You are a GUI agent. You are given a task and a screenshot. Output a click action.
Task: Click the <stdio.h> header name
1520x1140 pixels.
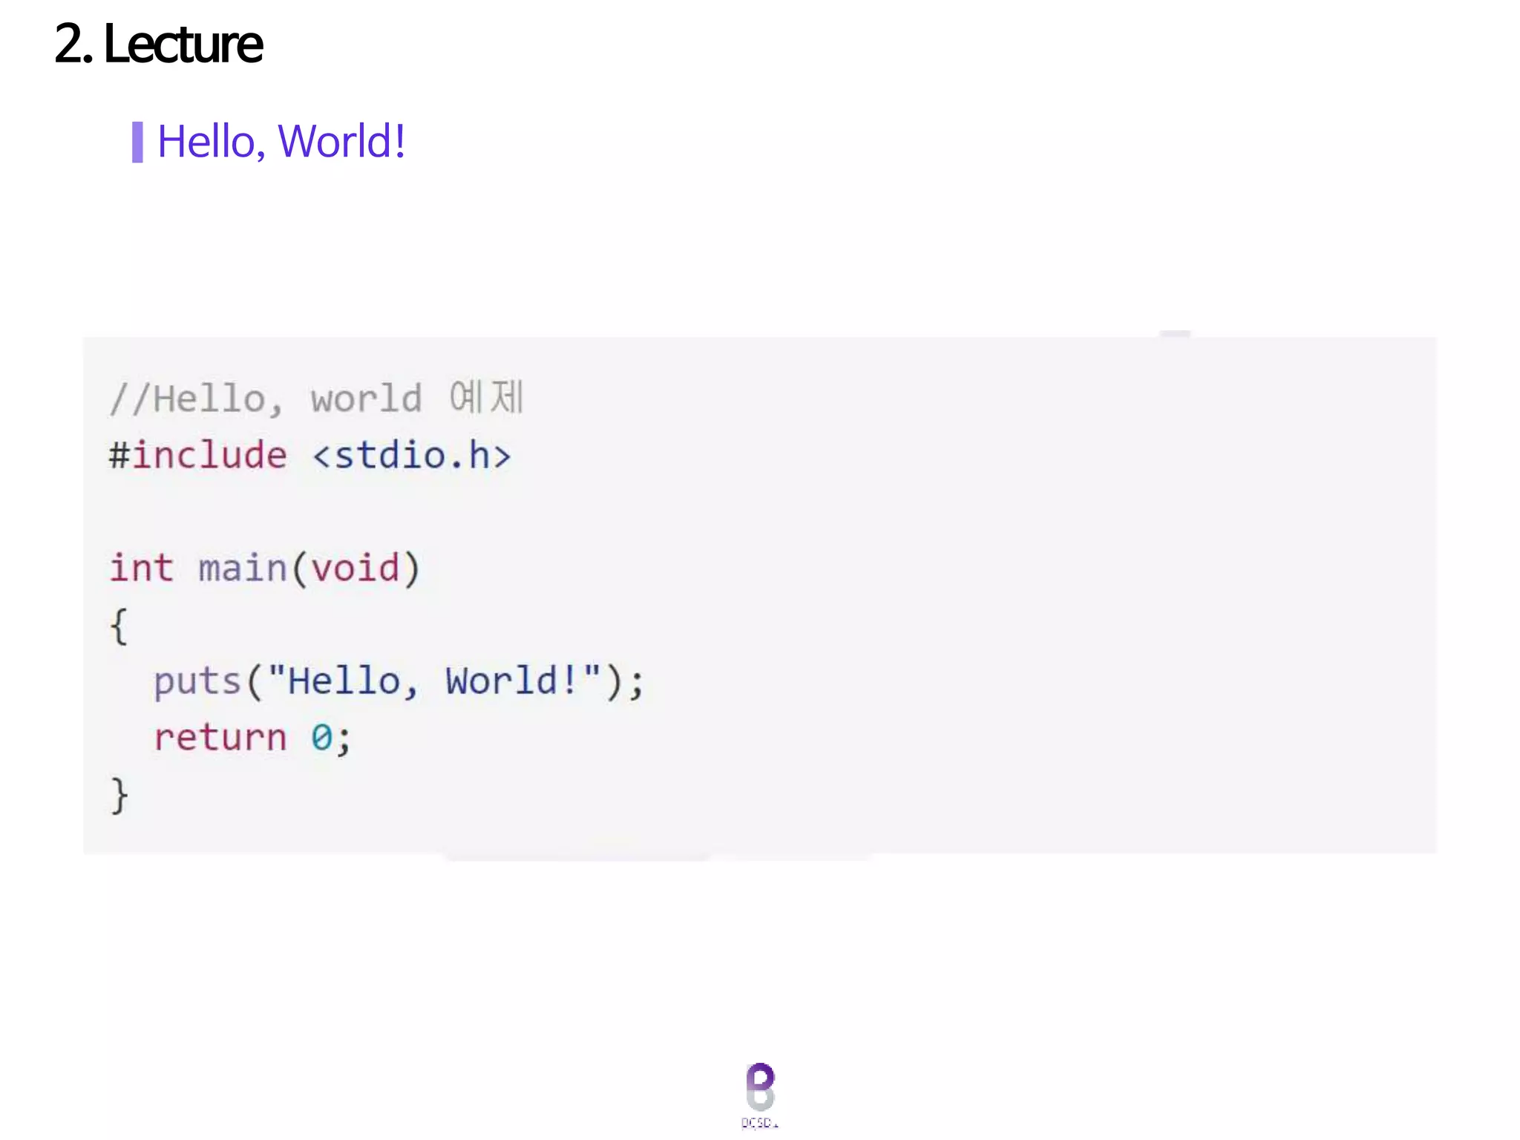click(412, 455)
